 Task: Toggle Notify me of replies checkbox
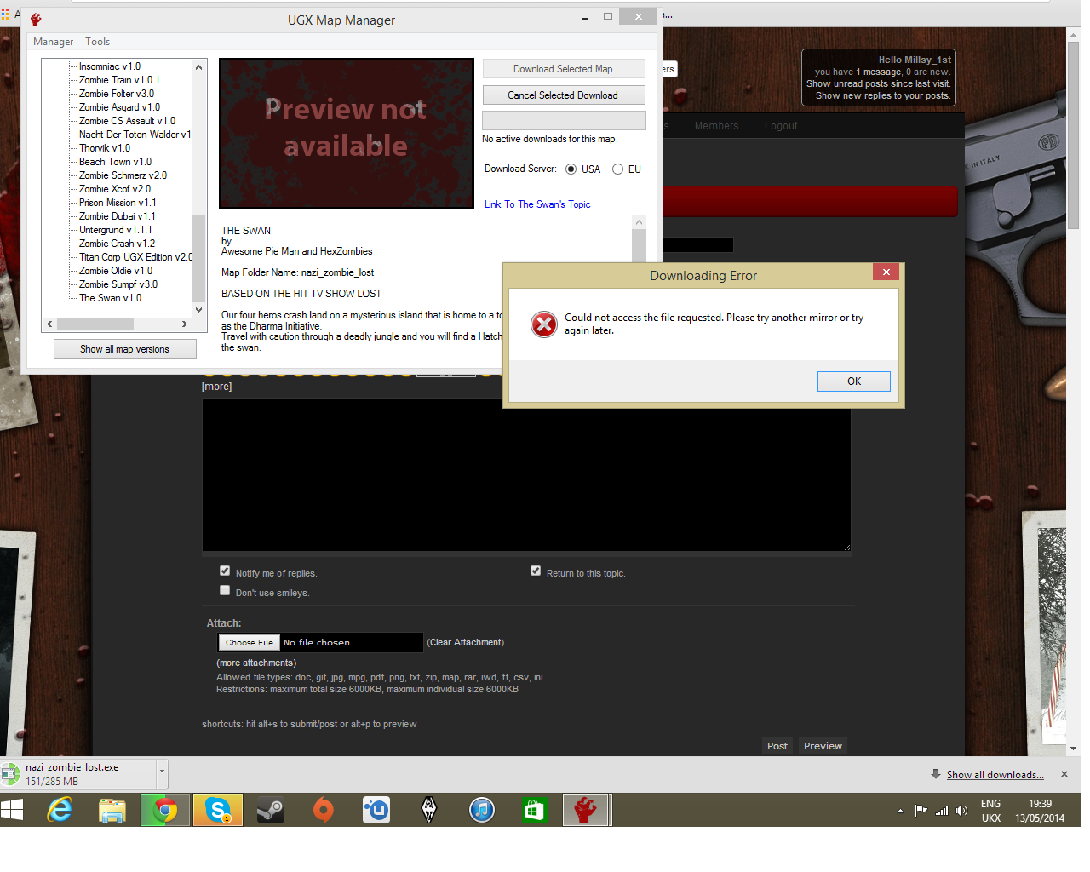pyautogui.click(x=225, y=571)
